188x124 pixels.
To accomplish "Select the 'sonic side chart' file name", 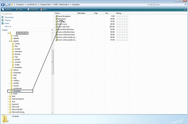I will tap(64, 27).
